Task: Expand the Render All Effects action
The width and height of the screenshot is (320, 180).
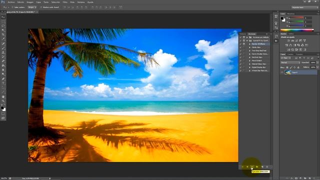Action: [x=249, y=44]
